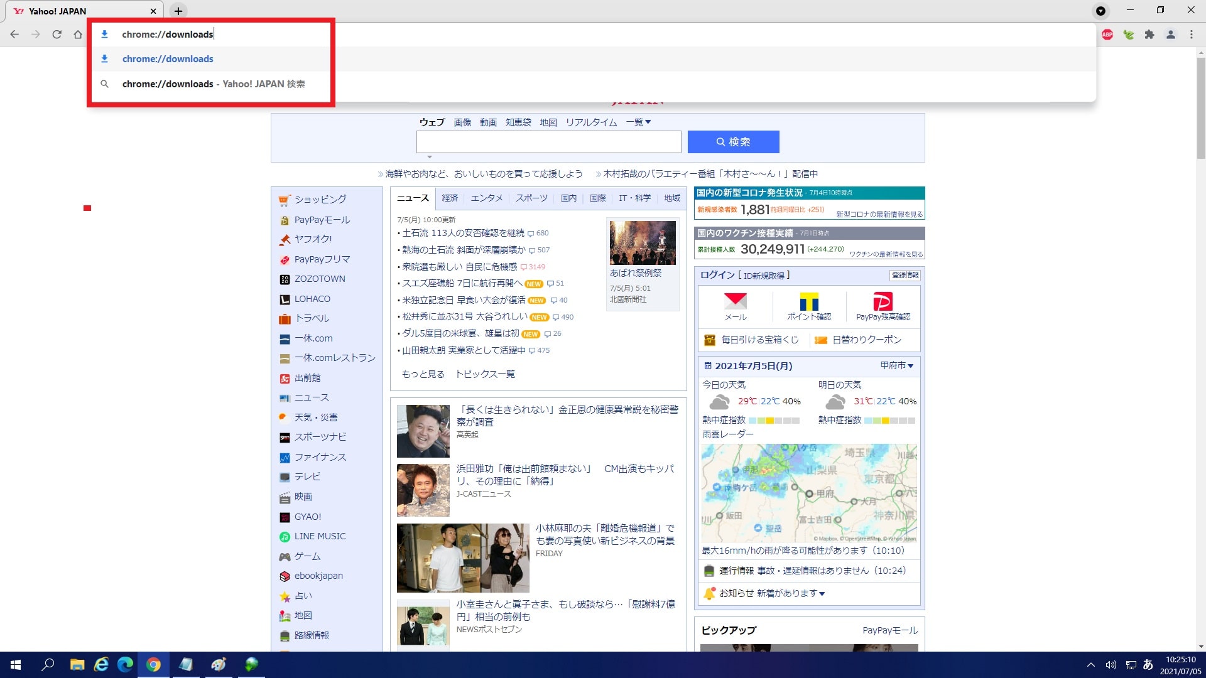This screenshot has height=678, width=1206.
Task: Close the Yahoo! JAPAN tab
Action: 153,11
